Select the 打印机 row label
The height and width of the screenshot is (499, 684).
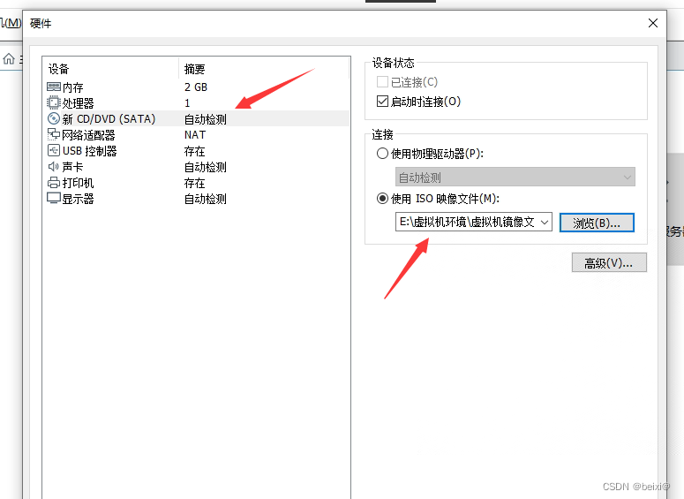tap(78, 183)
